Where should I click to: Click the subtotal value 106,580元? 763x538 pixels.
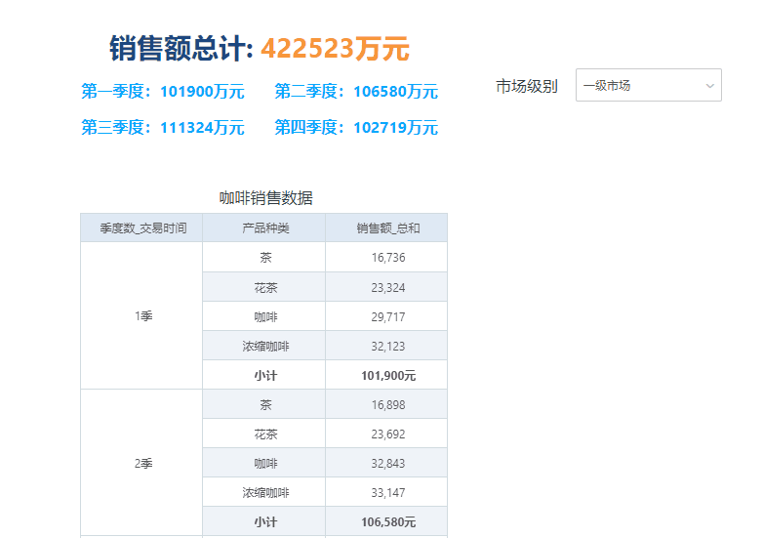point(387,521)
